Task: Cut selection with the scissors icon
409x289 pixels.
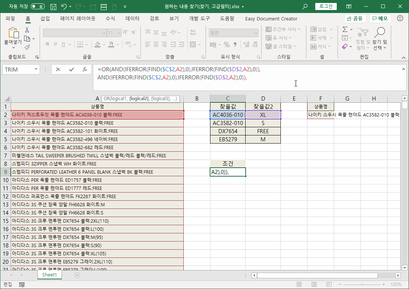Action: click(27, 30)
